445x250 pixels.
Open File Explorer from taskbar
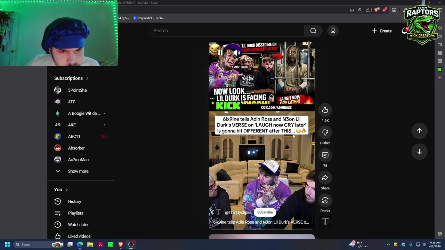tap(90, 244)
